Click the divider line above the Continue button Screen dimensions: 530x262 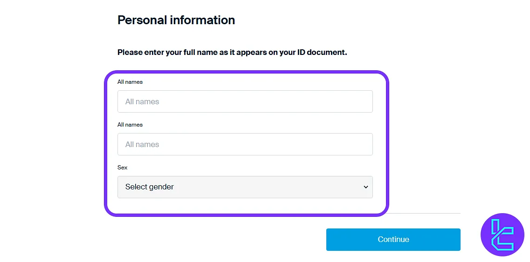[424, 213]
